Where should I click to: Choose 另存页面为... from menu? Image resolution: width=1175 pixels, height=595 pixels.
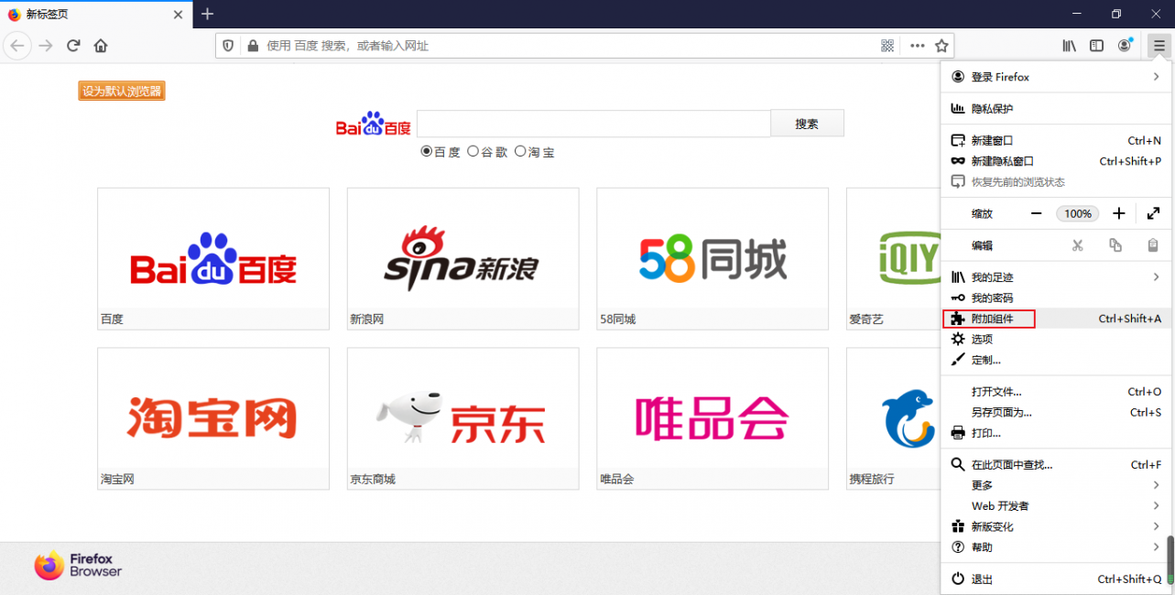click(x=1056, y=412)
